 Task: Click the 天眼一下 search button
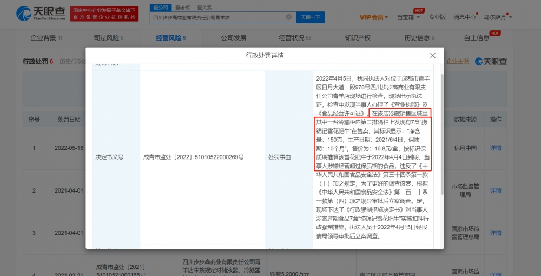[x=311, y=17]
